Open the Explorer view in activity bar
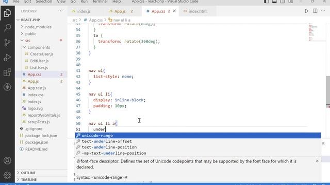The width and height of the screenshot is (330, 185). (x=7, y=13)
